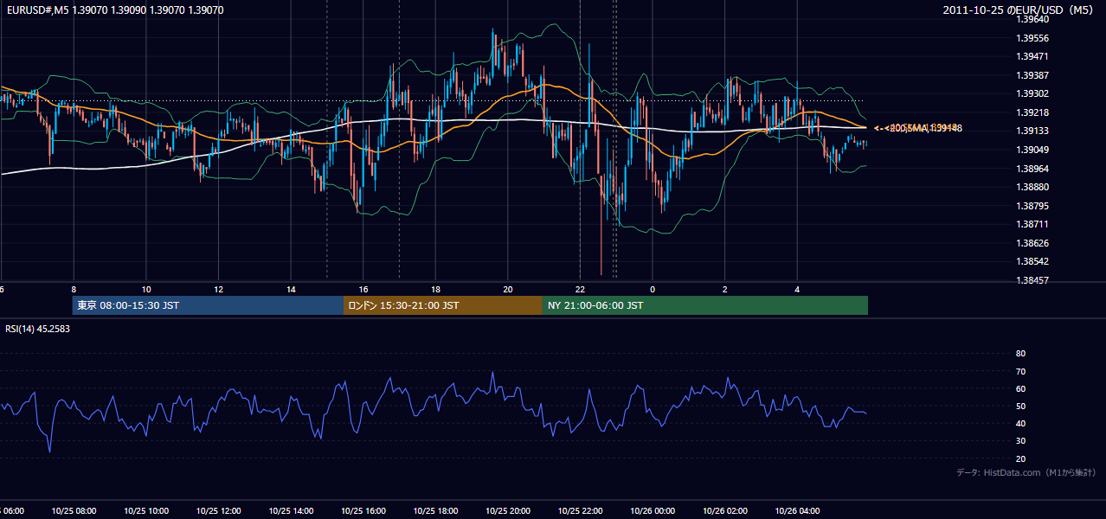Click RSI scale value 80
The height and width of the screenshot is (519, 1106).
1020,354
